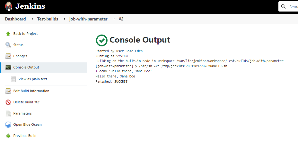Click the Blue Ocean sphere icon
The height and width of the screenshot is (144, 298).
8,124
